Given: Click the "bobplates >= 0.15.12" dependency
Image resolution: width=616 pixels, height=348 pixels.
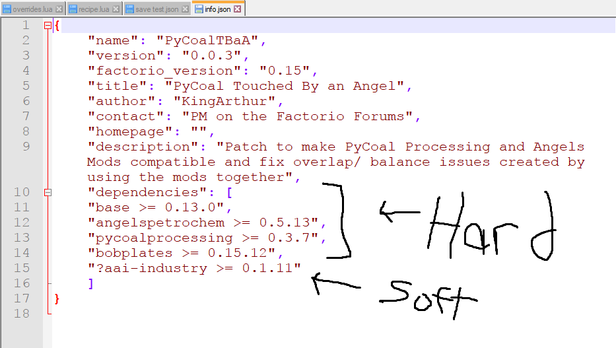Looking at the screenshot, I should [182, 253].
